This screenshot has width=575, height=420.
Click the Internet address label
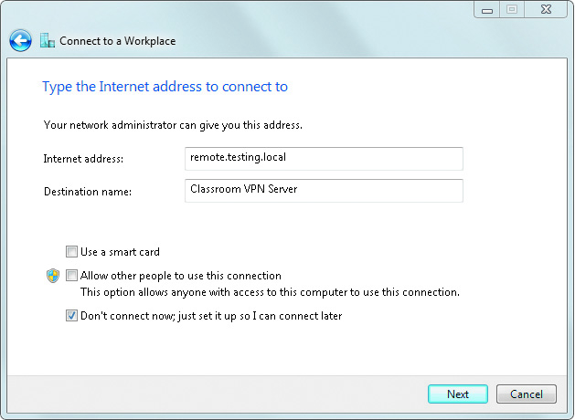click(x=83, y=159)
